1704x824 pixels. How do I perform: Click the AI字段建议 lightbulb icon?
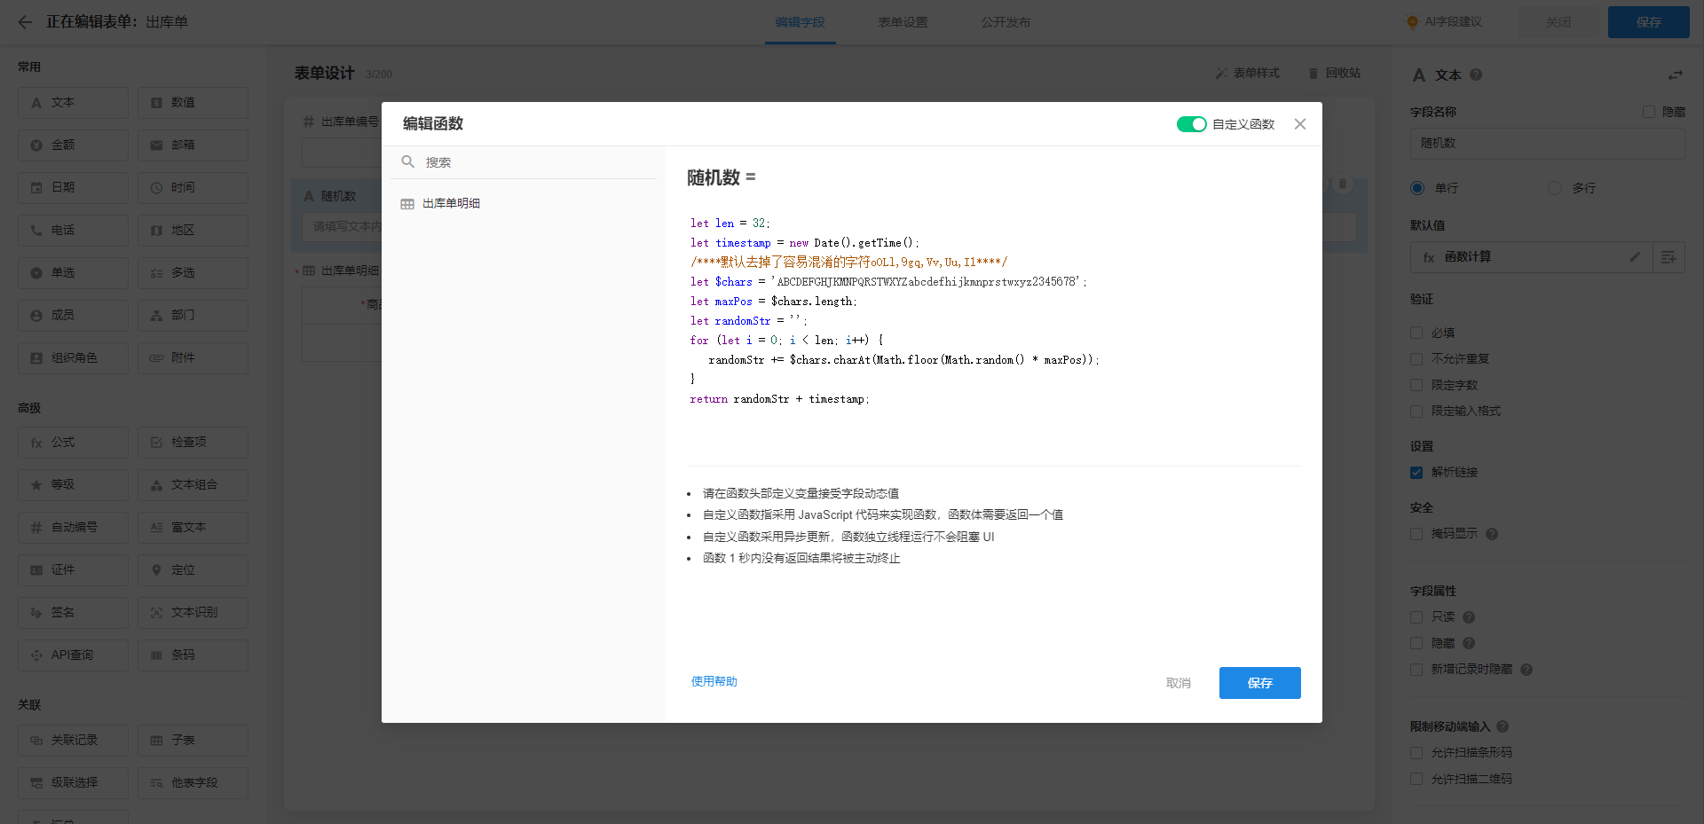(x=1412, y=22)
